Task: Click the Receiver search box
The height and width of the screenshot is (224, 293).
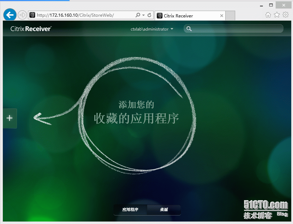Action: point(233,29)
